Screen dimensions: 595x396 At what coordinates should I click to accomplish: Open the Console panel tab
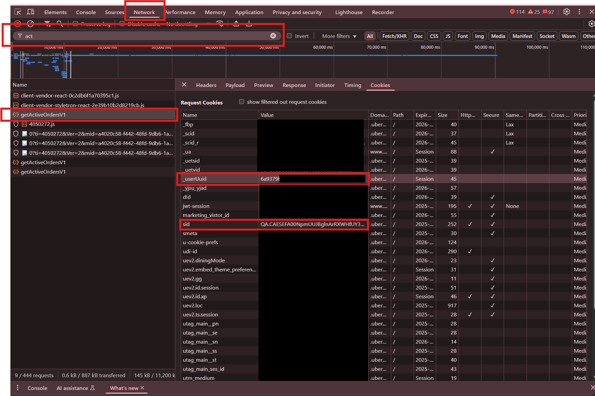(86, 12)
